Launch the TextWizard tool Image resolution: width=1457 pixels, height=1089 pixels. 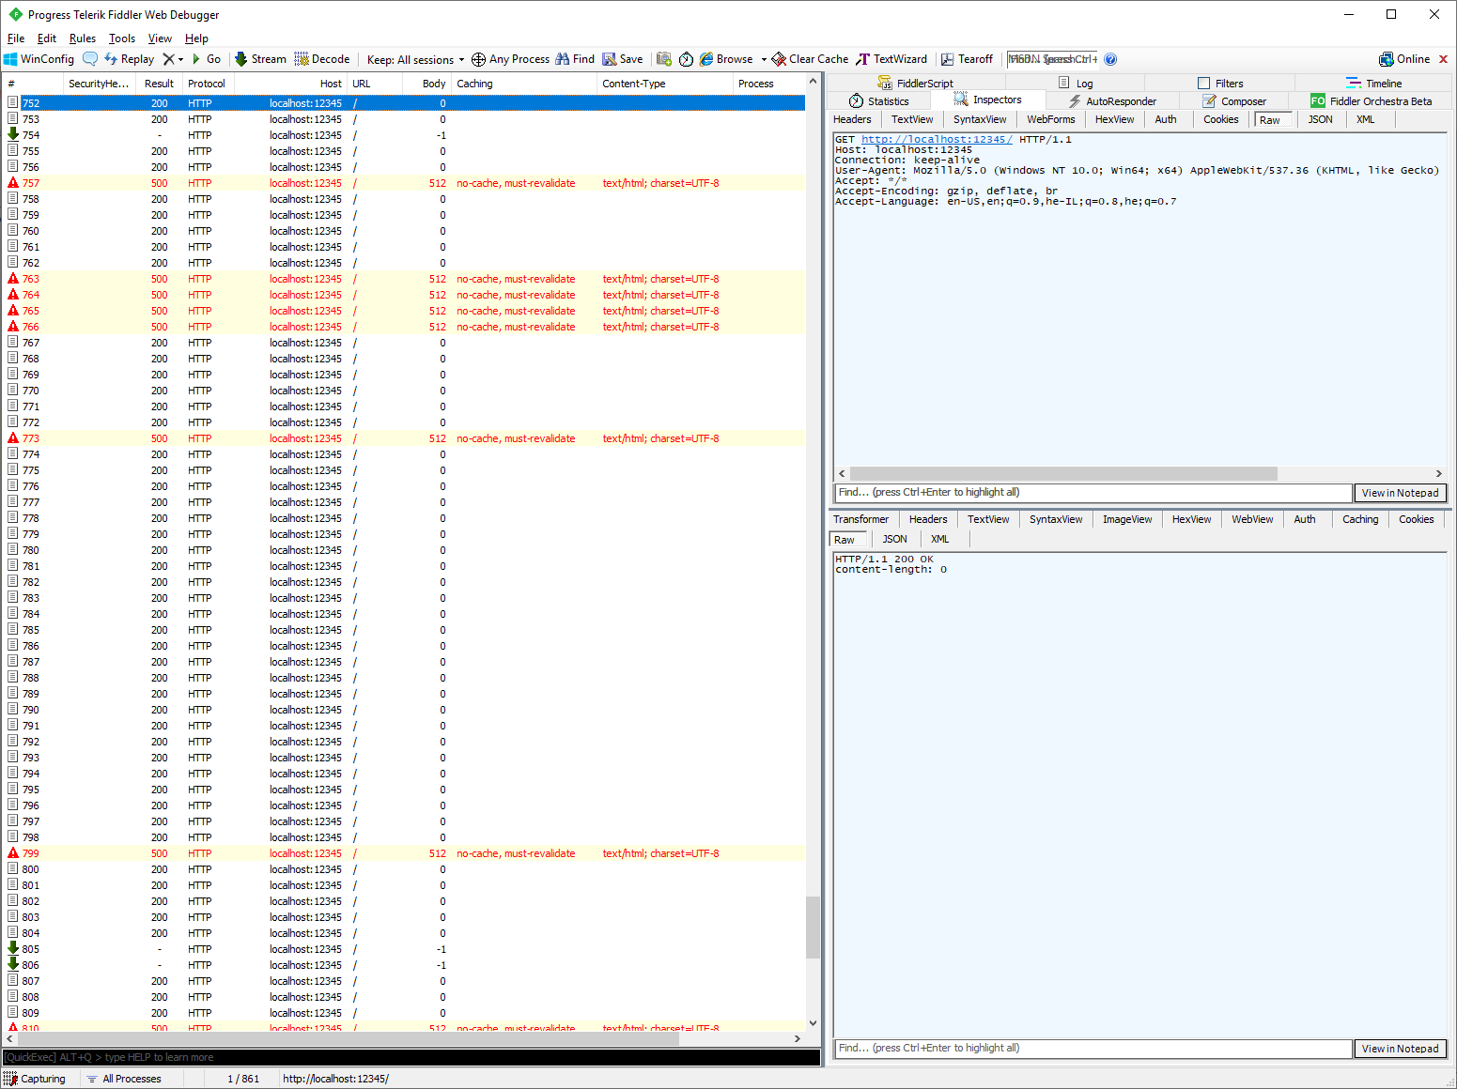pyautogui.click(x=891, y=58)
